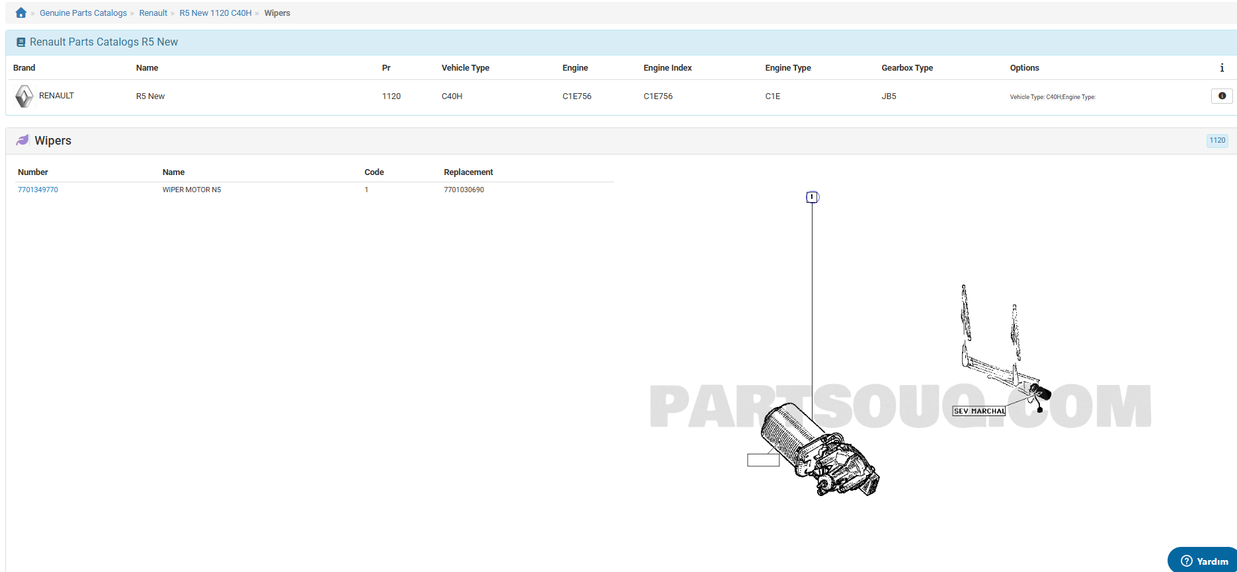Go to the home page icon
The height and width of the screenshot is (572, 1237).
tap(21, 13)
